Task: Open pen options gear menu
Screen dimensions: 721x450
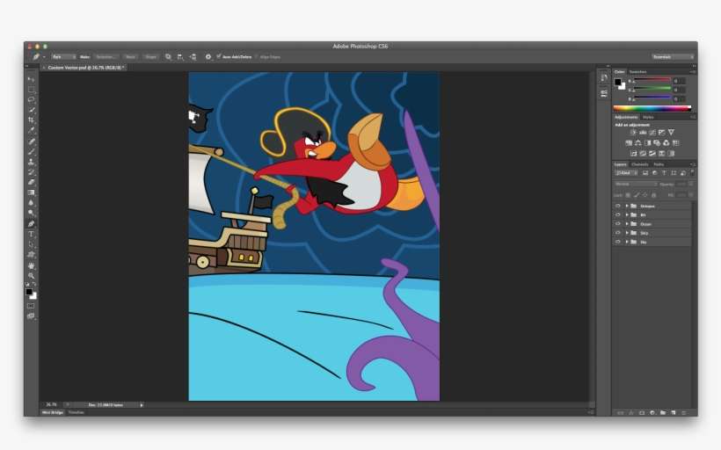Action: click(208, 57)
